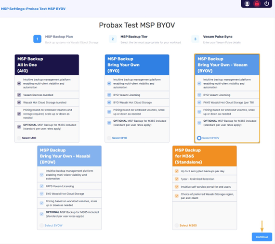The image size is (275, 244).
Task: Click the Veeam Pulse Sync step label
Action: pos(218,37)
